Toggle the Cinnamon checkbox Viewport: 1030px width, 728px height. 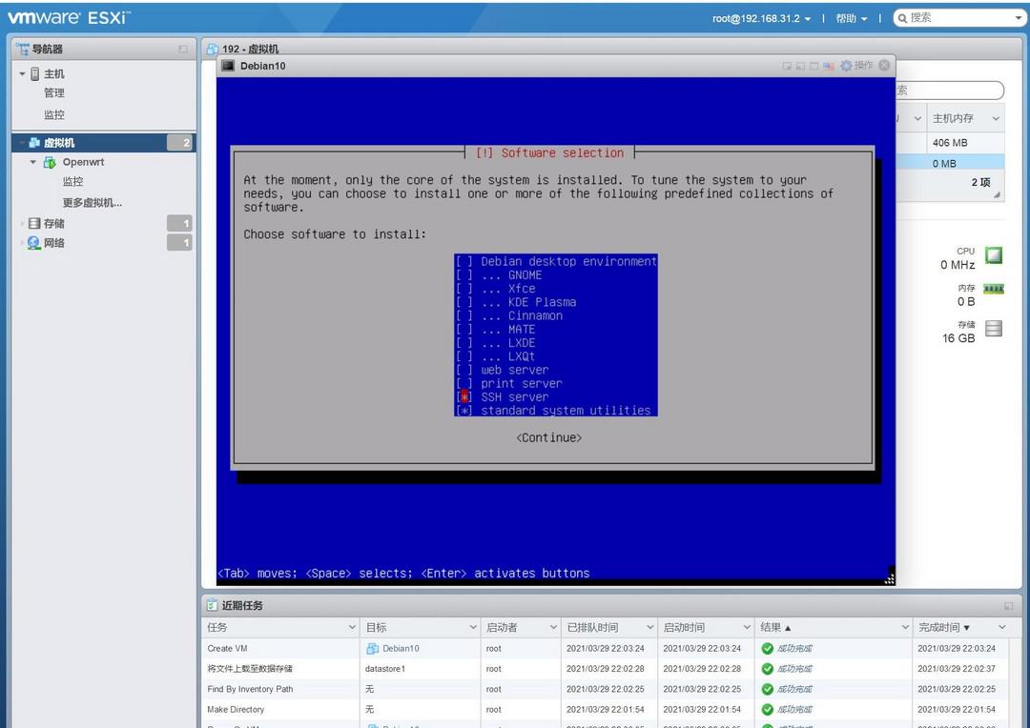[464, 315]
